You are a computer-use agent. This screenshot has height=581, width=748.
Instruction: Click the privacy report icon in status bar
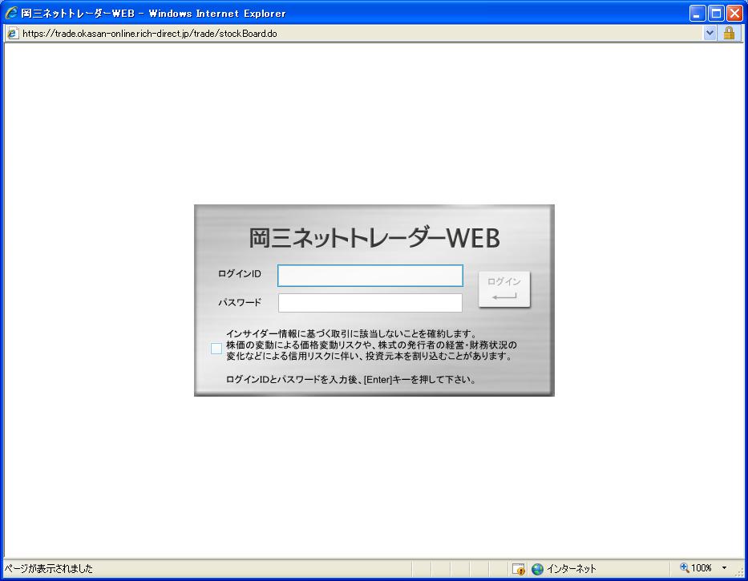coord(519,569)
